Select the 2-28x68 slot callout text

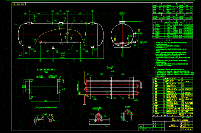click(x=53, y=76)
